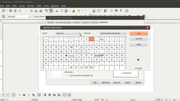This screenshot has width=180, height=101.
Task: Click the zoom slider handle in status bar
Action: click(174, 100)
